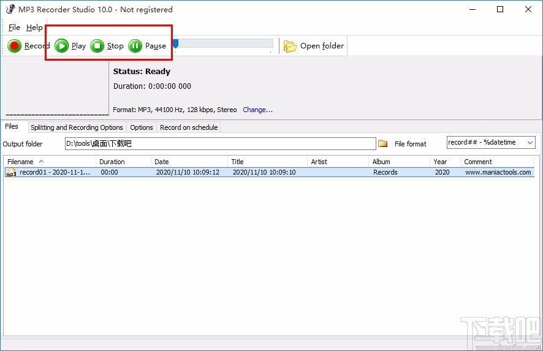The height and width of the screenshot is (351, 543).
Task: Click the 00:00 duration cell
Action: 109,172
